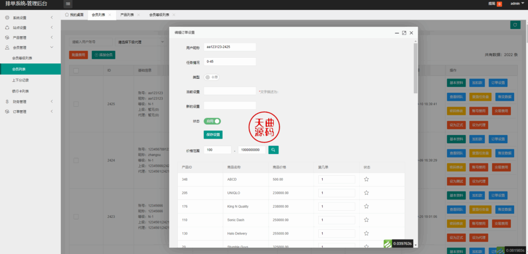Collapse the 会员管理 chevron in sidebar
This screenshot has height=254, width=528.
pyautogui.click(x=52, y=48)
